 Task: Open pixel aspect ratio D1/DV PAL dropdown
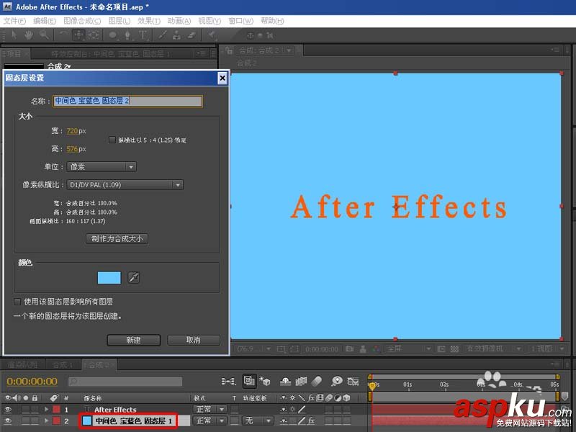tap(125, 185)
